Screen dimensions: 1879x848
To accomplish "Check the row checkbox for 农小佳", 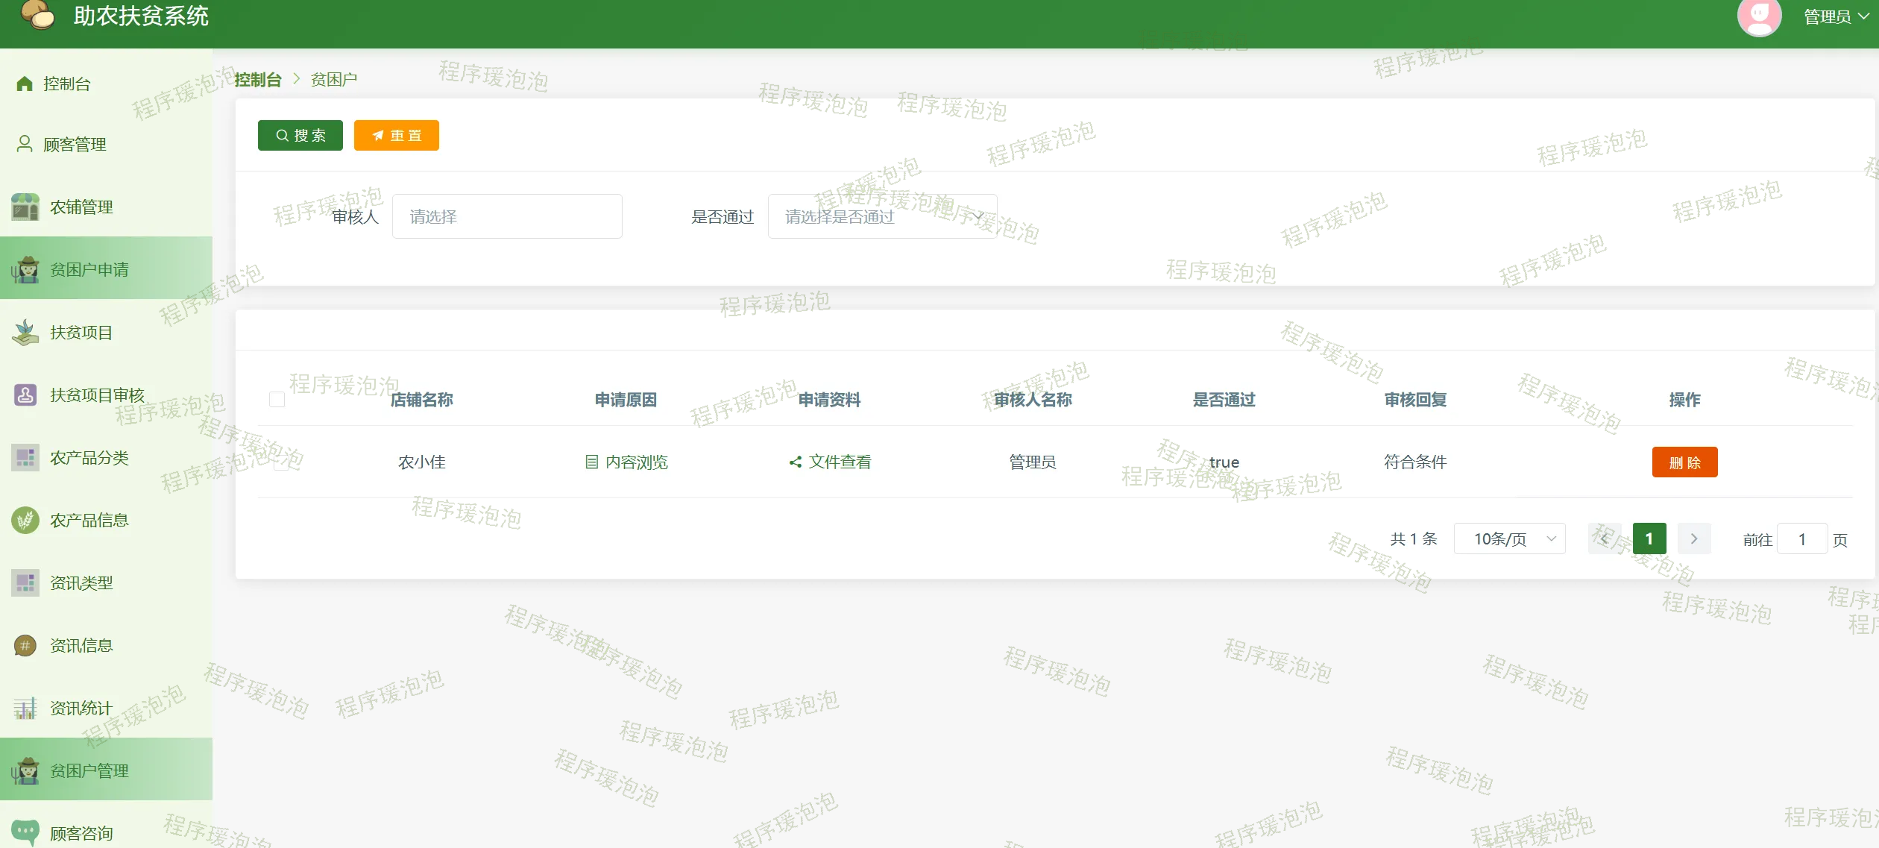I will coord(281,462).
